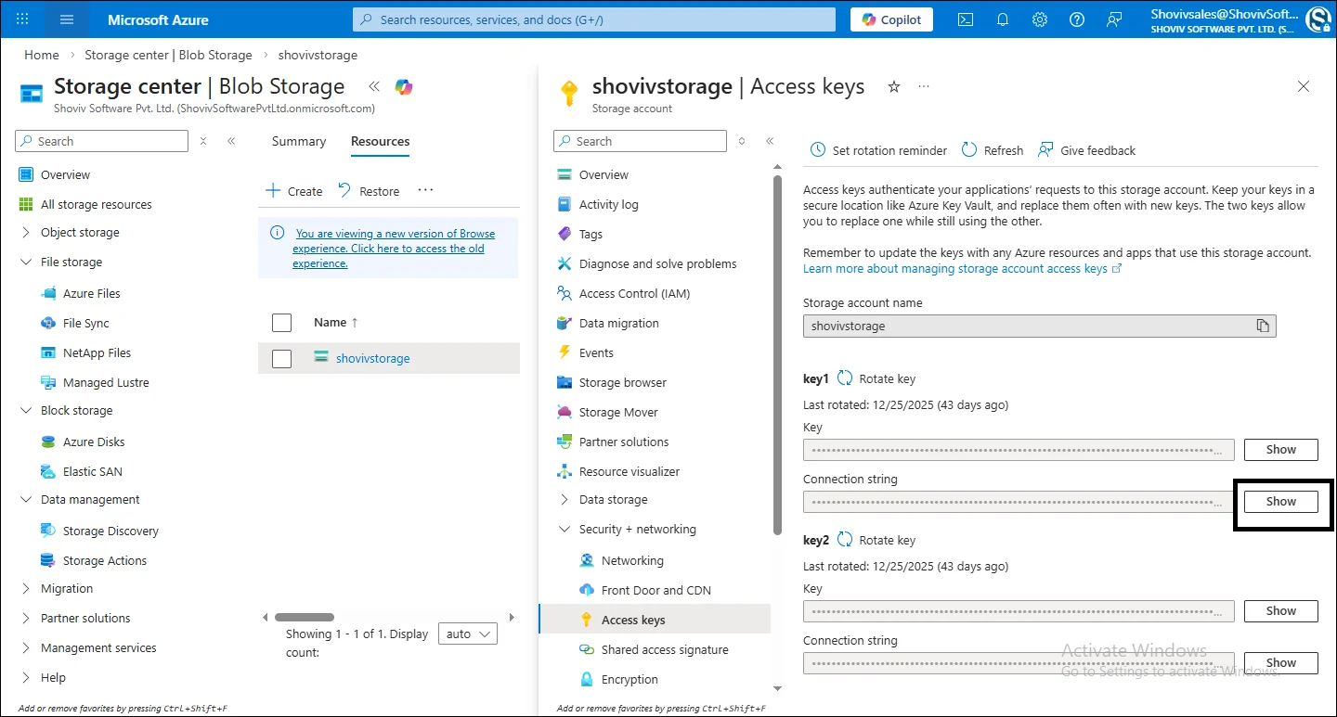
Task: Open the Azure portal hamburger menu
Action: (67, 19)
